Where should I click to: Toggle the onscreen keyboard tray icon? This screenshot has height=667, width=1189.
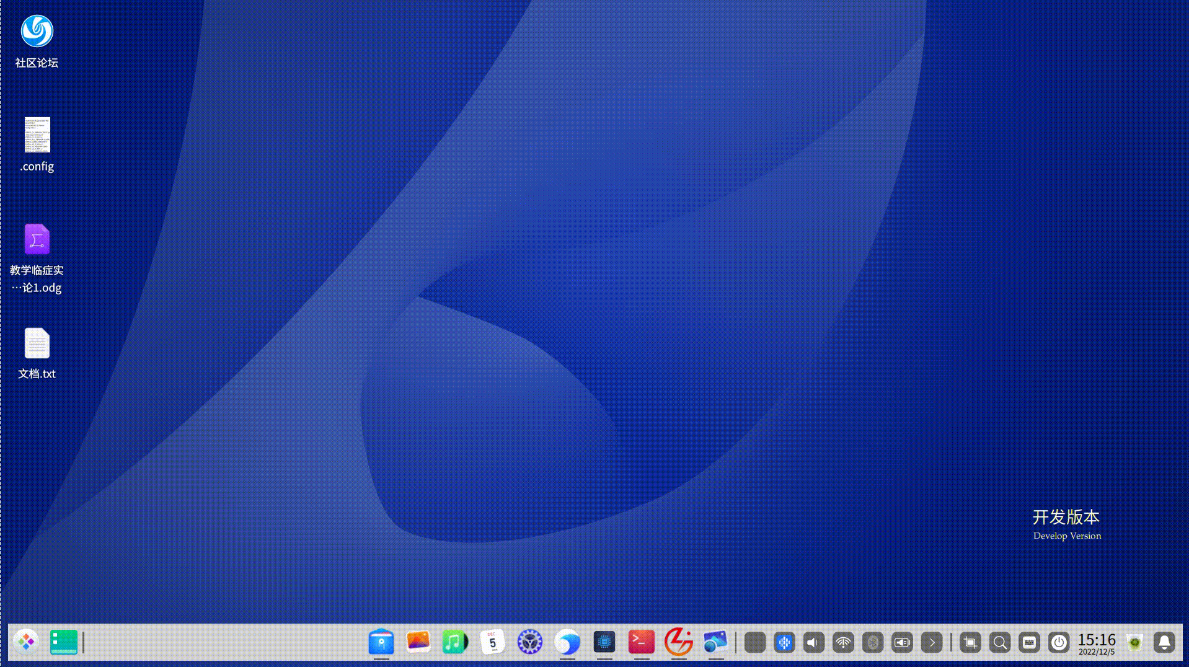pos(1029,643)
